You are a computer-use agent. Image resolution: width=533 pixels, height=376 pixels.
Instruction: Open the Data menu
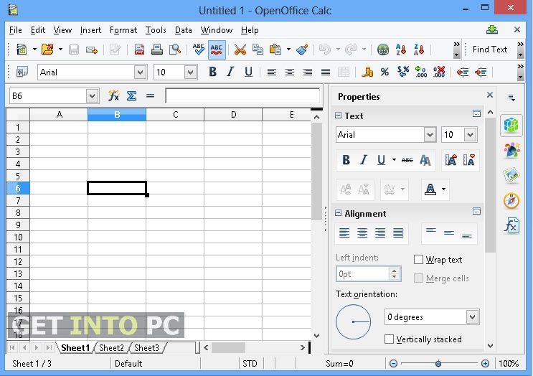click(x=184, y=30)
